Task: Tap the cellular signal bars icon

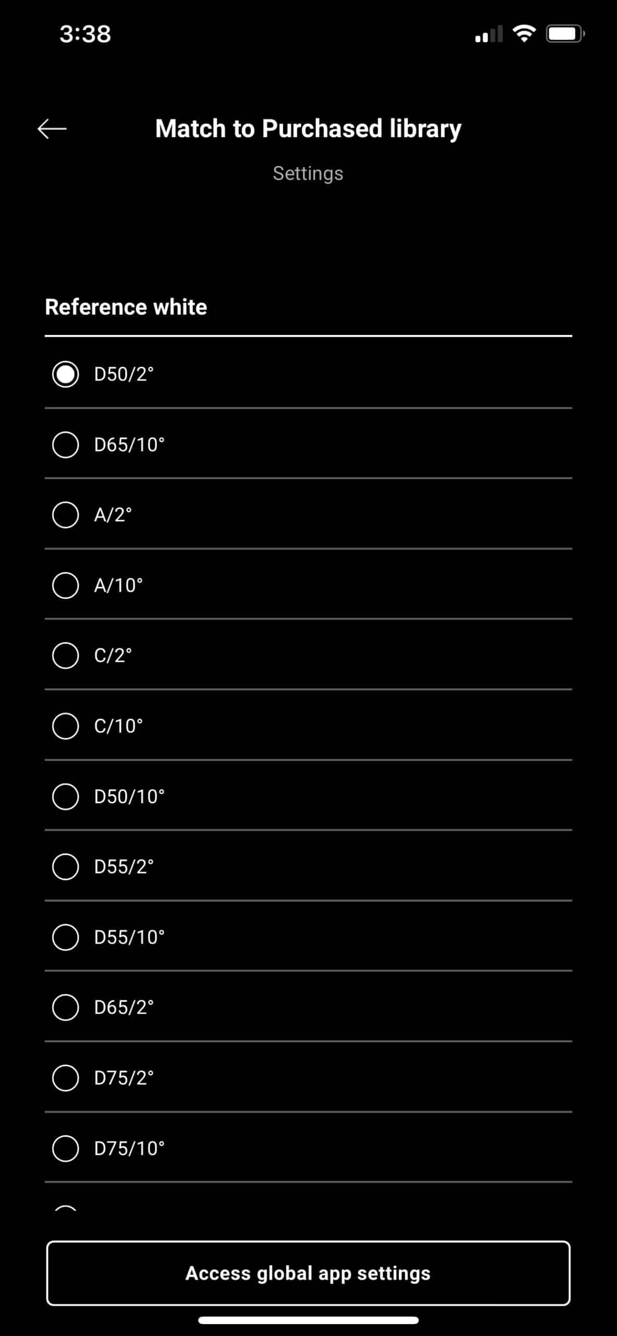Action: tap(489, 34)
